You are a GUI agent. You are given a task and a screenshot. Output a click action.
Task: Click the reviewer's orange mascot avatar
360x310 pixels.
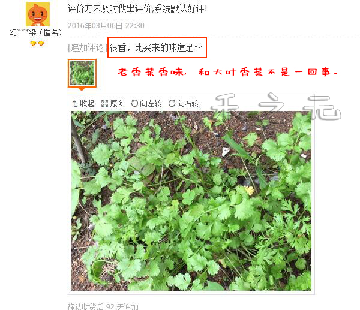click(x=38, y=14)
